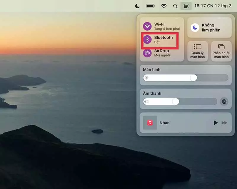The width and height of the screenshot is (237, 189).
Task: Click the Âm thanh heading text
Action: pos(152,93)
